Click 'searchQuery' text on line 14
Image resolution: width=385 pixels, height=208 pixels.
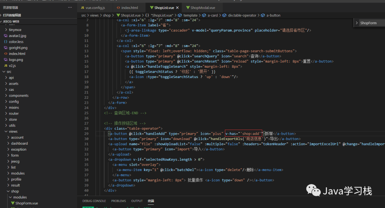coord(206,56)
